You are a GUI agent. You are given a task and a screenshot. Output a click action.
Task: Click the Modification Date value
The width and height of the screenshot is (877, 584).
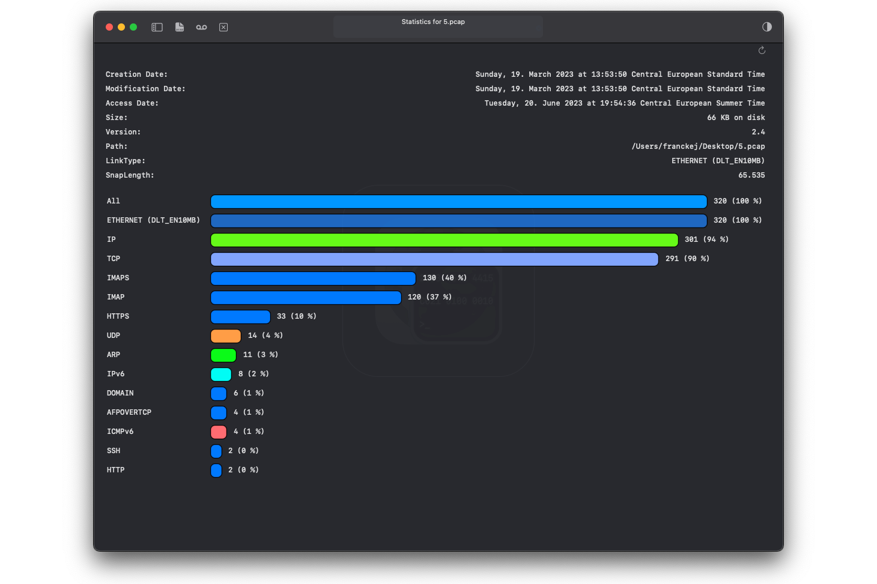tap(620, 89)
